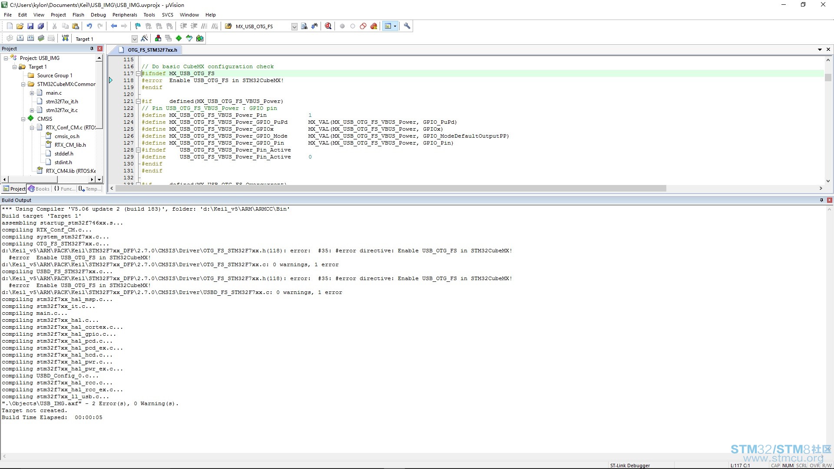Click editor vertical scrollbar down arrow

point(828,181)
